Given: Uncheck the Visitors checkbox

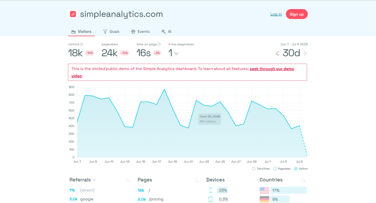Looking at the screenshot, I should click(x=296, y=169).
